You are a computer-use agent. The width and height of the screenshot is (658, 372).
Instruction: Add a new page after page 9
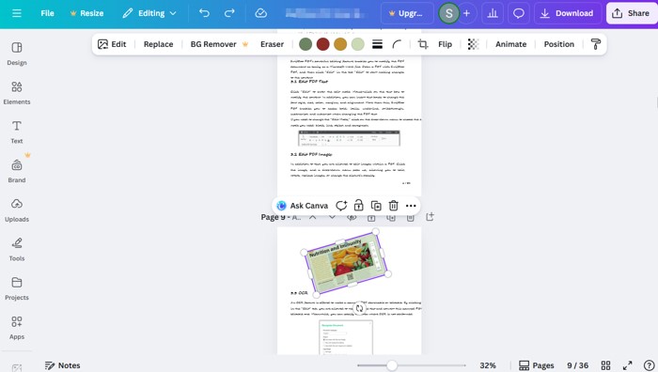click(430, 217)
